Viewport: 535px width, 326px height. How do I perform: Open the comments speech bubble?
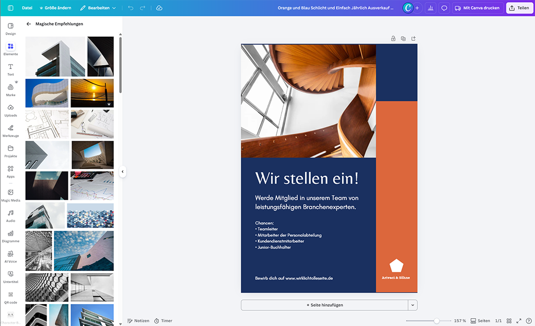[x=444, y=8]
